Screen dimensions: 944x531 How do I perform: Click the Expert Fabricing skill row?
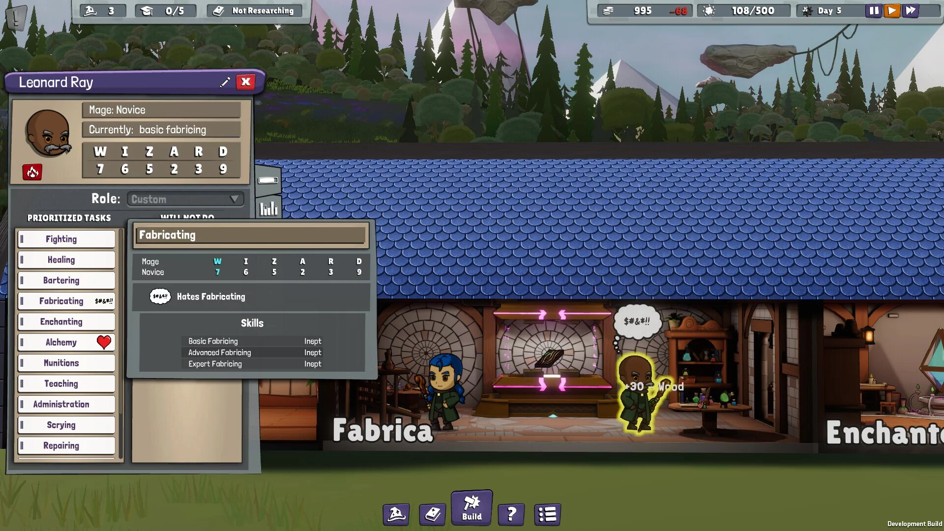tap(252, 364)
